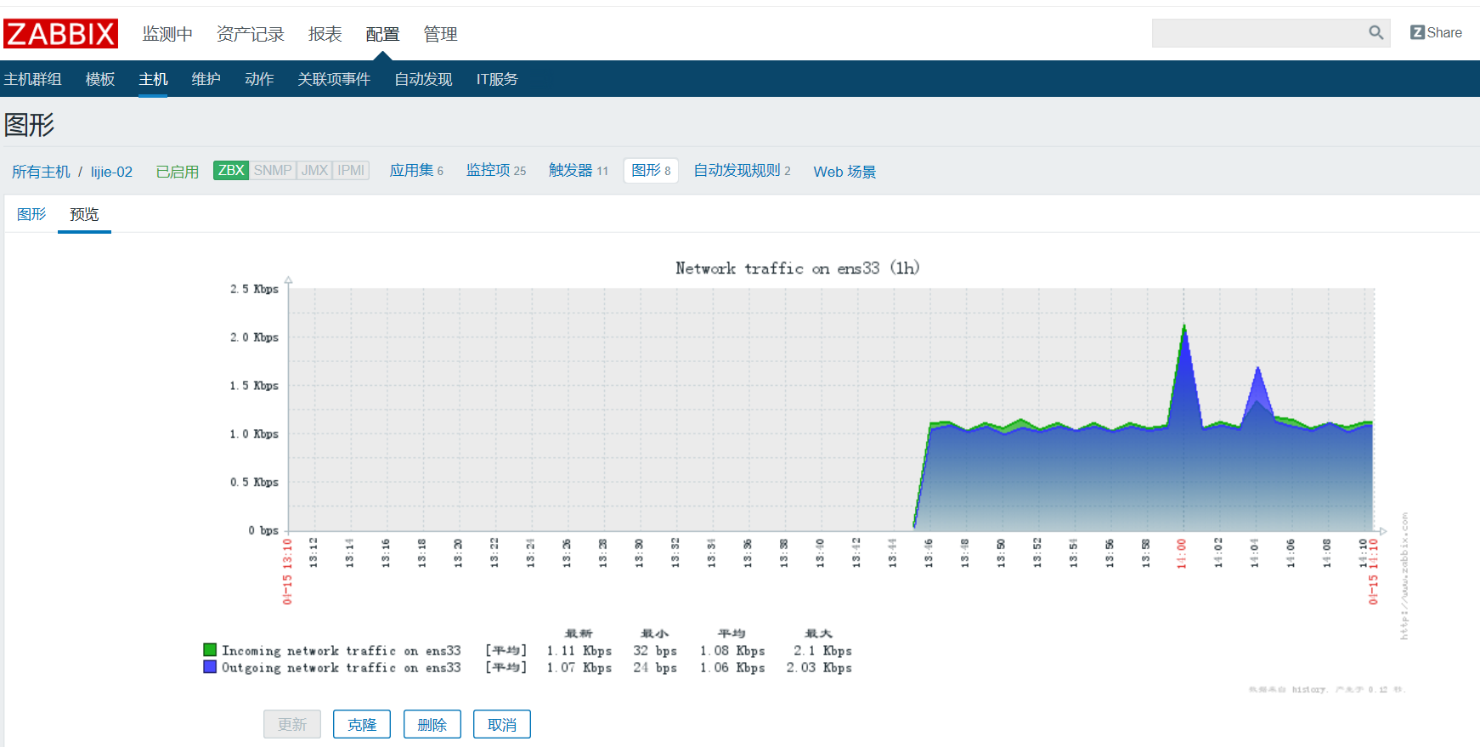The width and height of the screenshot is (1480, 747).
Task: Open 应用集 6 link
Action: [416, 171]
